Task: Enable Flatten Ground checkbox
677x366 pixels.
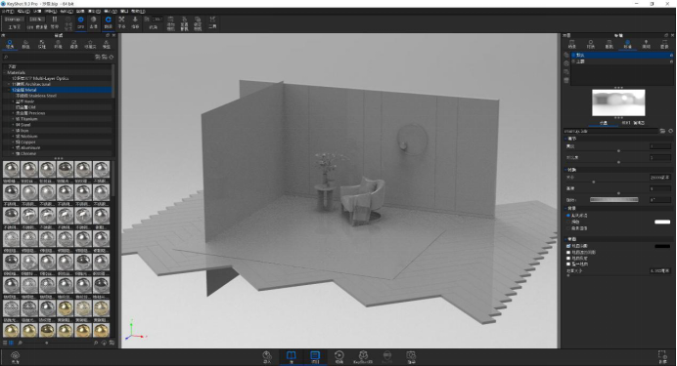Action: pyautogui.click(x=568, y=264)
